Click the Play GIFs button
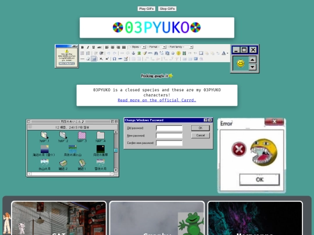 pyautogui.click(x=147, y=9)
